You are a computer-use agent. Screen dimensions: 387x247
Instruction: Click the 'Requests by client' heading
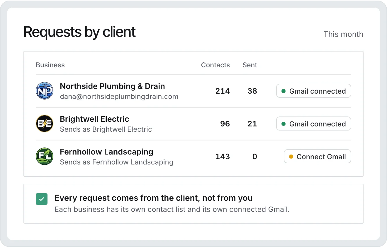[79, 32]
